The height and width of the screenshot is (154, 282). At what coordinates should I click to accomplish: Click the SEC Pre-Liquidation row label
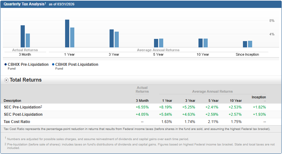tap(22, 107)
